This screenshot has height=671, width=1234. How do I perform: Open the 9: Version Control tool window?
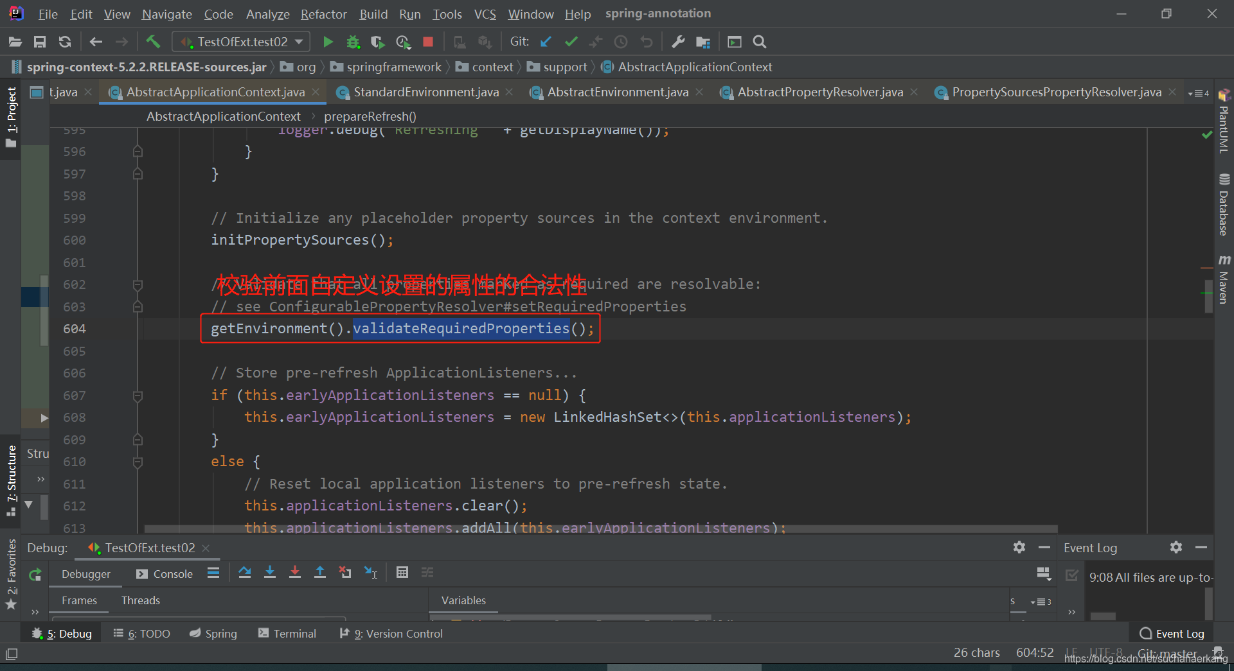[x=391, y=634]
